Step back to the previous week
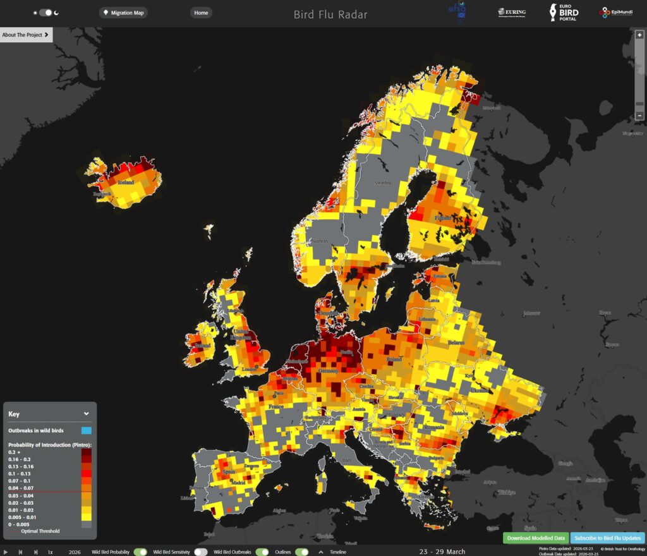647x556 pixels. tap(20, 552)
